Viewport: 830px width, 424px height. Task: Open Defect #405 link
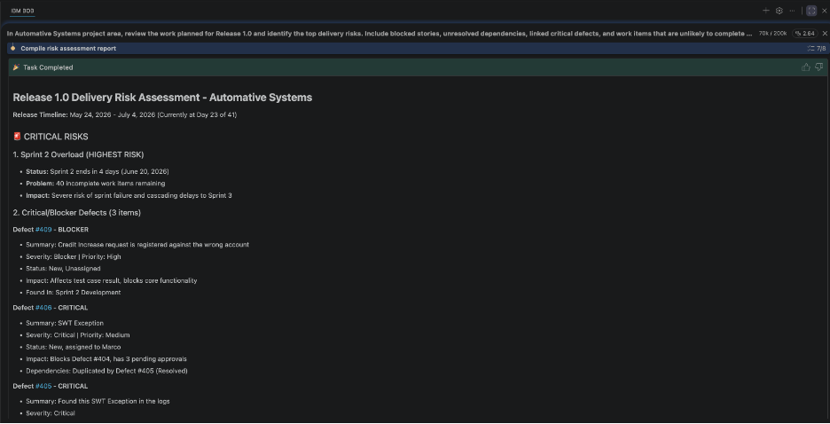pyautogui.click(x=43, y=386)
